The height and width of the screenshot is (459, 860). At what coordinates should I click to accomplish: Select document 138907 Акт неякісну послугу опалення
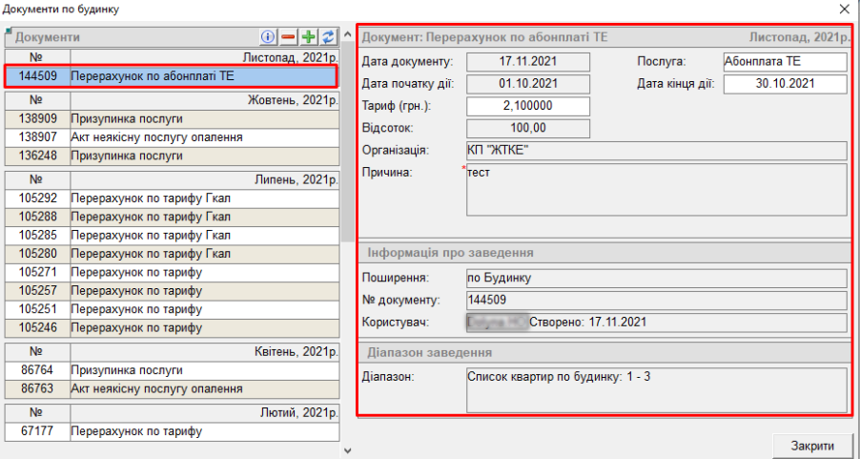point(171,137)
